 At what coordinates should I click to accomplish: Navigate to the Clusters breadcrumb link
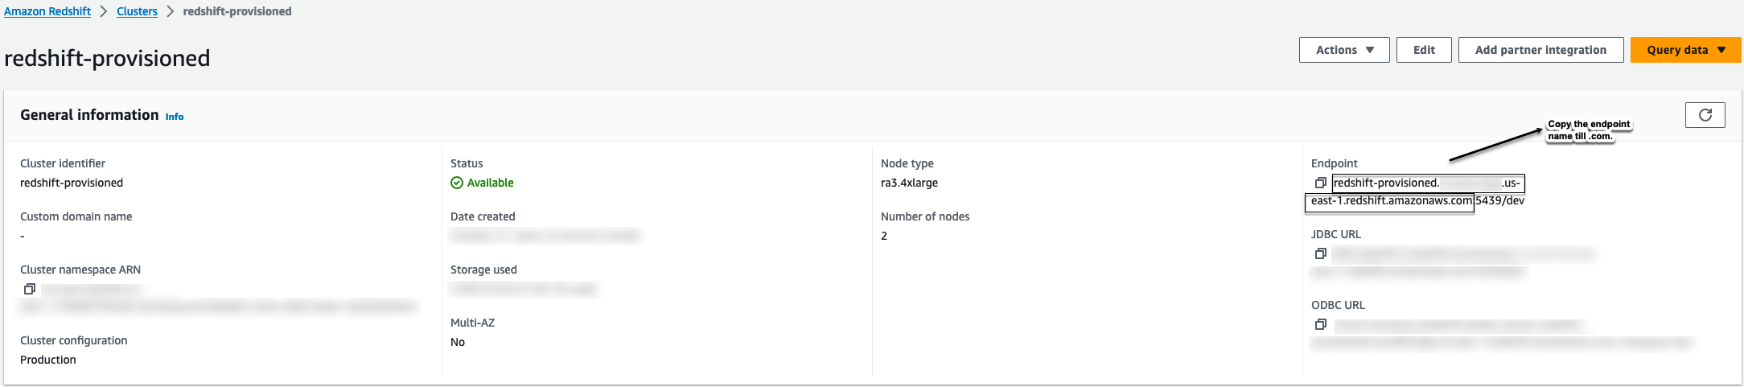pos(137,11)
